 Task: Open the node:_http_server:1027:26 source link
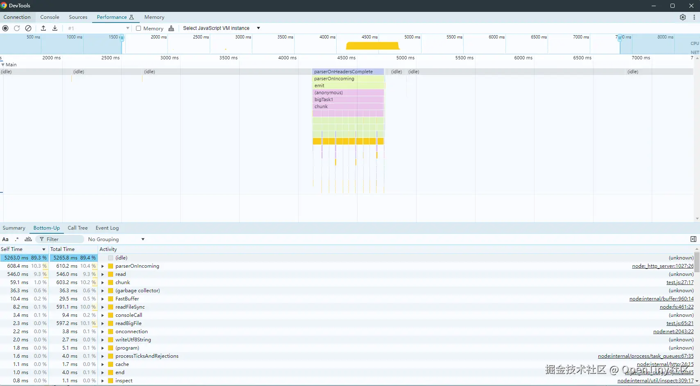pyautogui.click(x=663, y=266)
